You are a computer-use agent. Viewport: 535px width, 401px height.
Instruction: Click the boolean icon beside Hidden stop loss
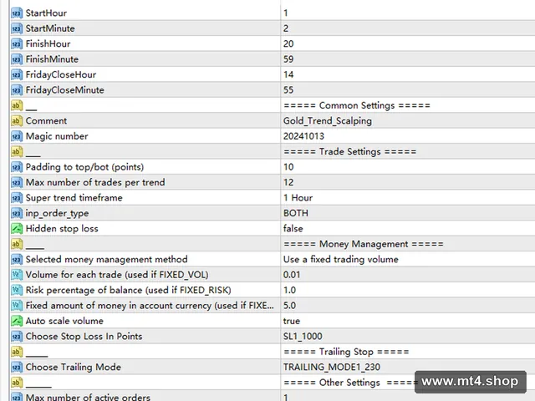pos(17,228)
